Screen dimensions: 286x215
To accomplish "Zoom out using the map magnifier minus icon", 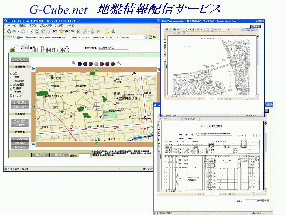I will tap(73, 63).
